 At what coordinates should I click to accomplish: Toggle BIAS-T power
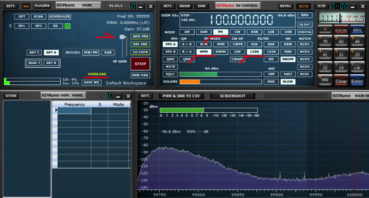(x=35, y=63)
